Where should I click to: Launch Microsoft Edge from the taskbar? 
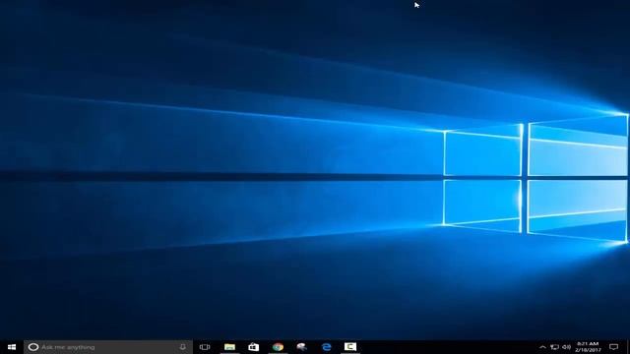[x=326, y=347]
